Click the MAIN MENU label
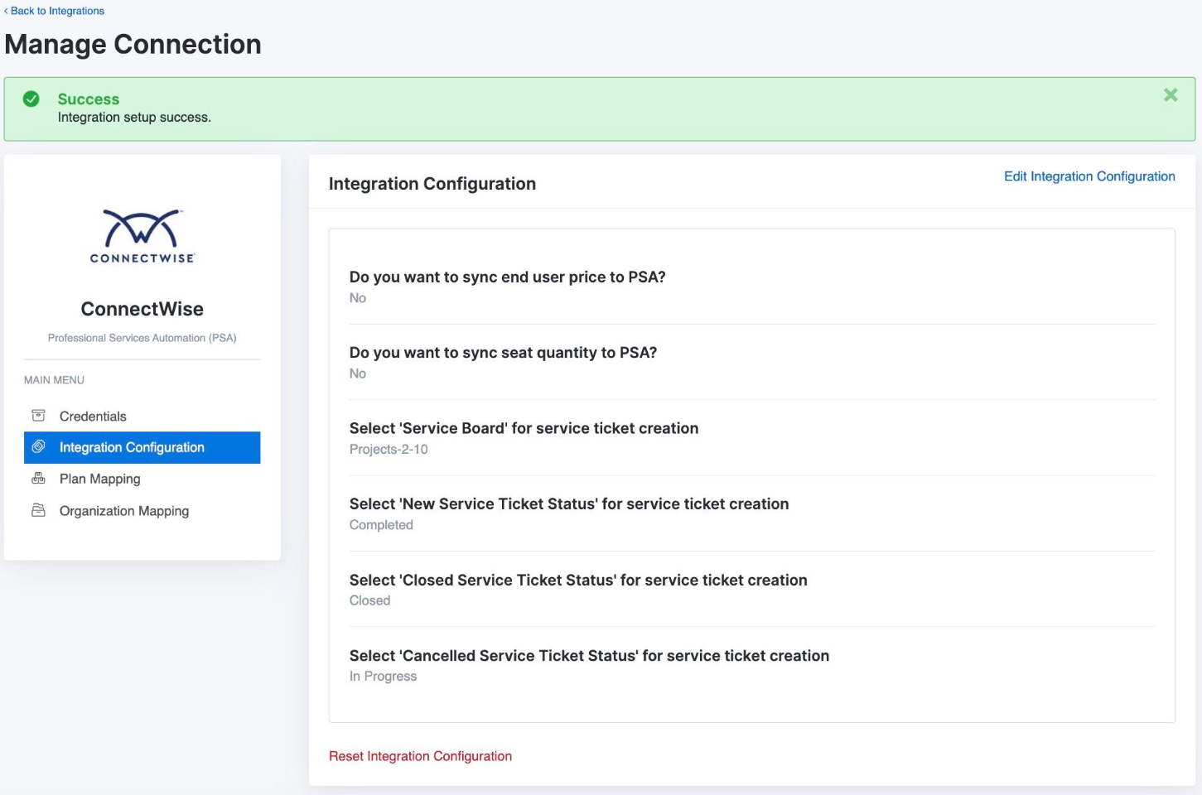The image size is (1202, 795). point(54,380)
